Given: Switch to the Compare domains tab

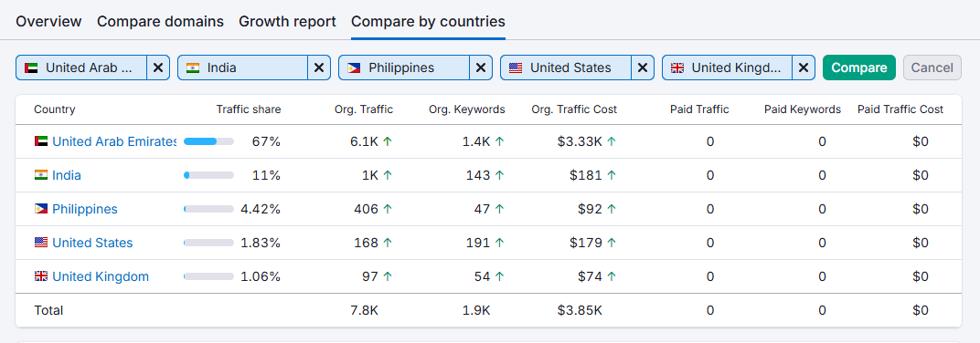Looking at the screenshot, I should (x=160, y=22).
